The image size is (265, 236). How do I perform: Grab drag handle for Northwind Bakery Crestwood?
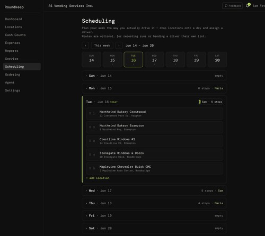90,113
